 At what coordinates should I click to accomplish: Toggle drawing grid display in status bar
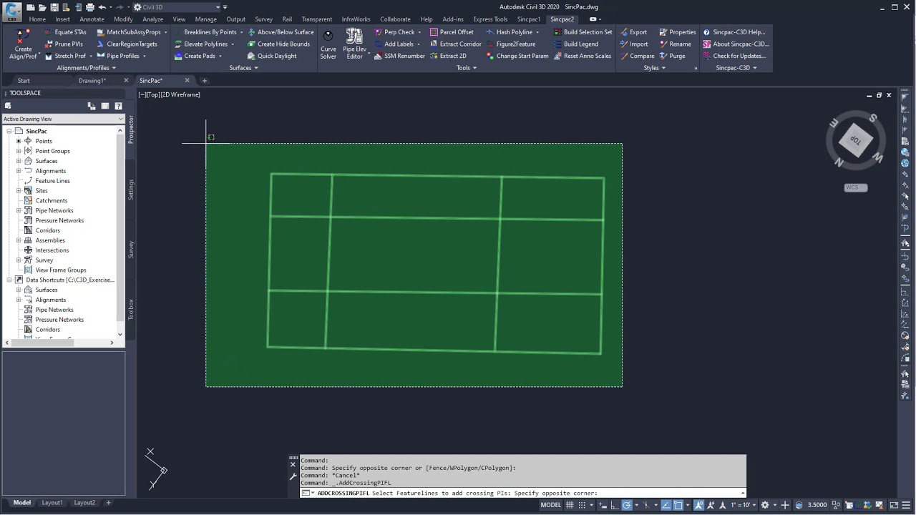[x=570, y=505]
